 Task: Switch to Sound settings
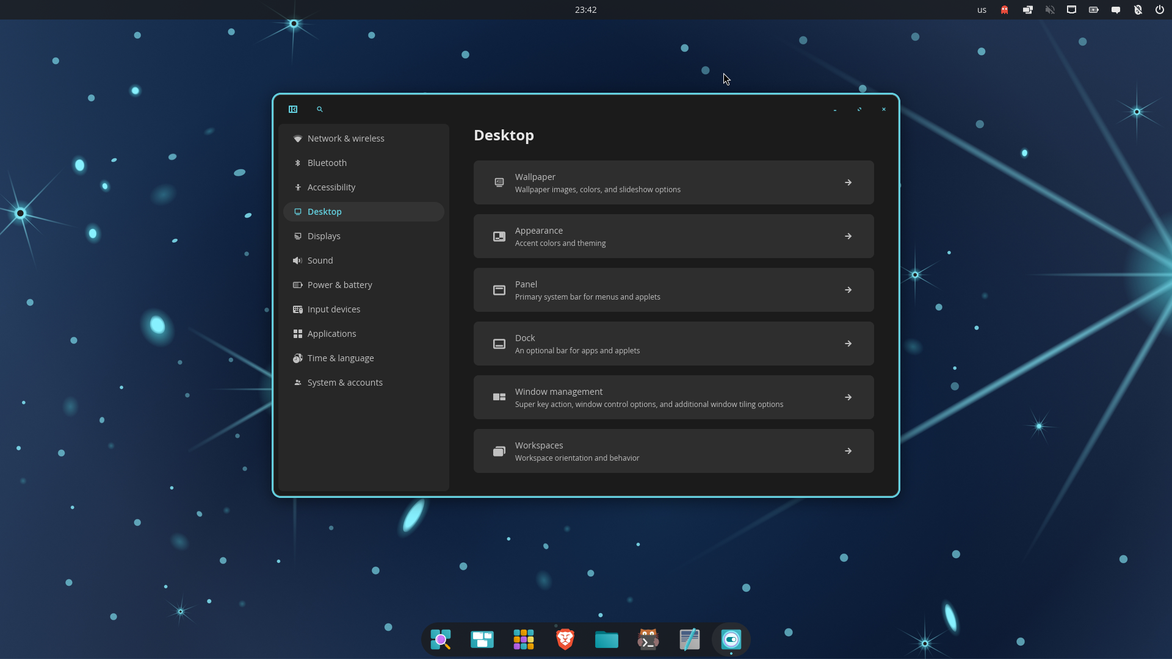click(364, 261)
